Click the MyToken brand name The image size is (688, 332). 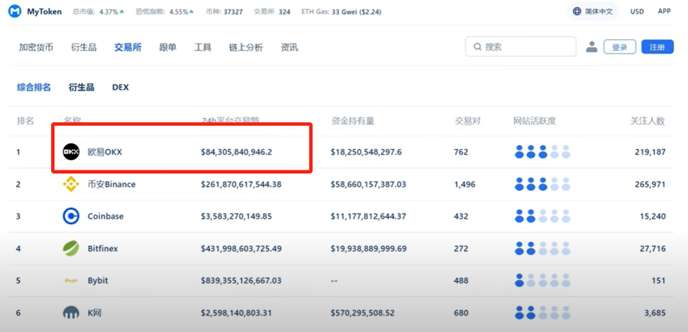point(44,11)
